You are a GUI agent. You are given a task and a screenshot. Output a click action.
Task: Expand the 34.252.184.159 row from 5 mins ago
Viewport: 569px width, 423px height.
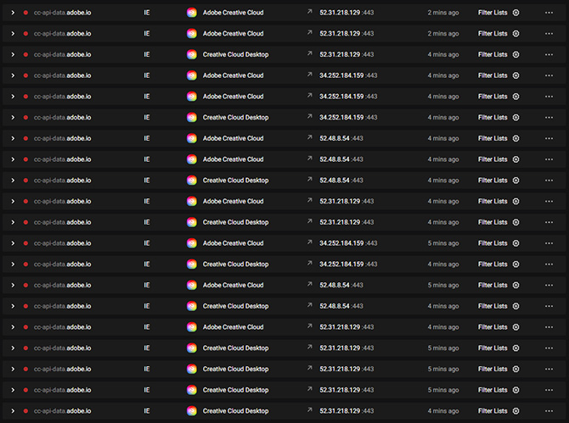pyautogui.click(x=13, y=243)
